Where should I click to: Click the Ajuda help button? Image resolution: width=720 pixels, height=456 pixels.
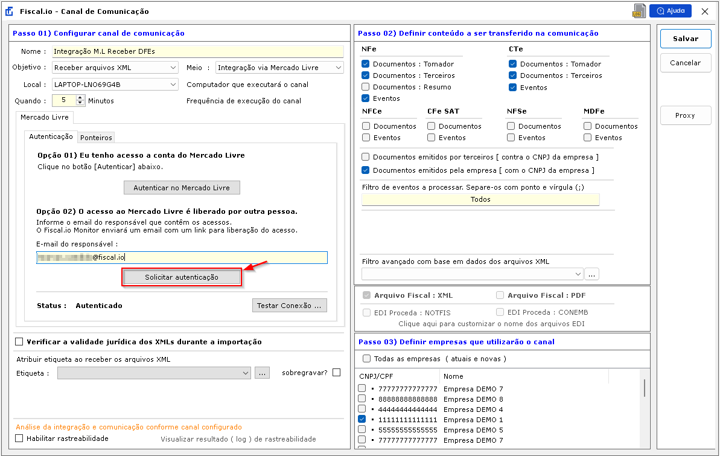point(670,11)
